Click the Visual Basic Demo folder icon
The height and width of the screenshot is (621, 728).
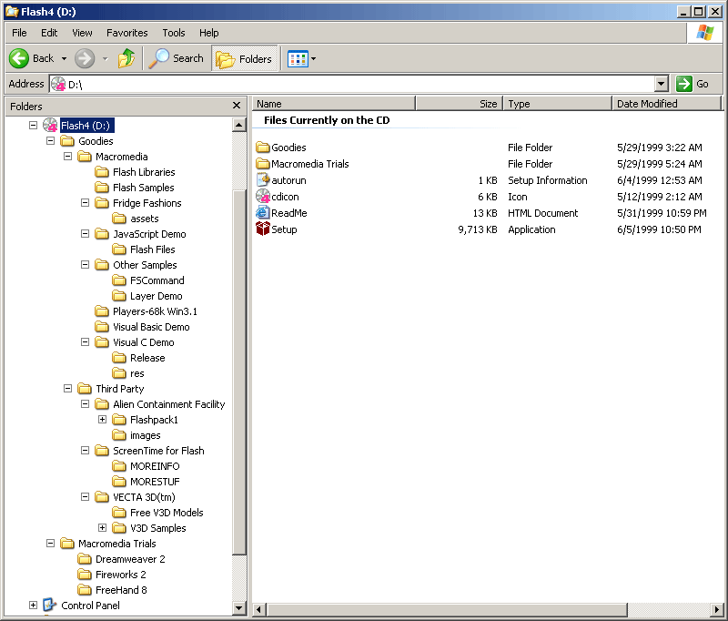pyautogui.click(x=102, y=327)
